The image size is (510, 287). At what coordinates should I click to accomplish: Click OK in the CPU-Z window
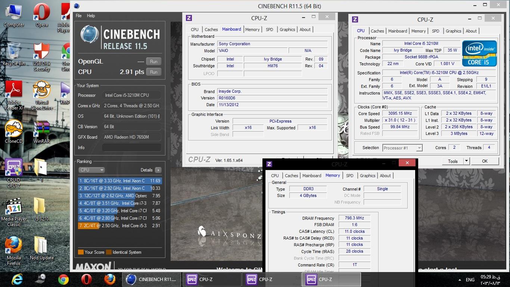[485, 161]
